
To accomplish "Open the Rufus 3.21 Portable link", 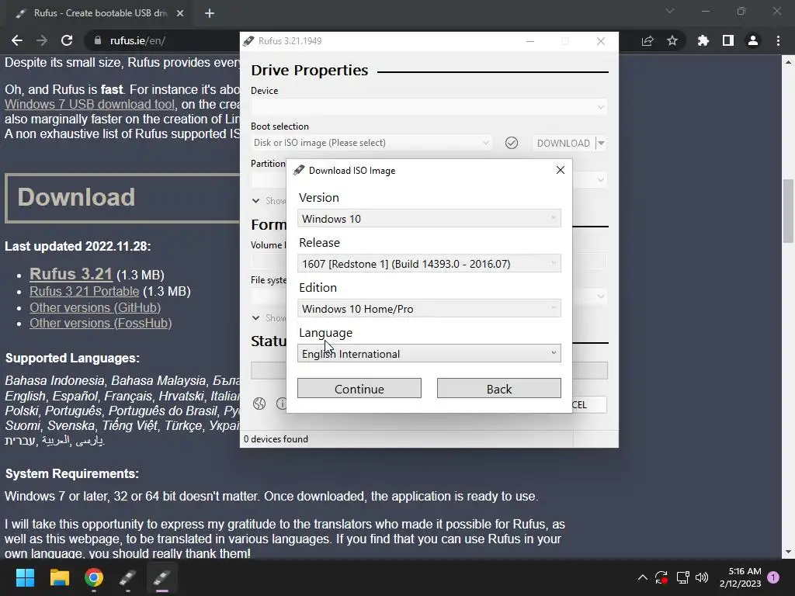I will click(x=84, y=292).
